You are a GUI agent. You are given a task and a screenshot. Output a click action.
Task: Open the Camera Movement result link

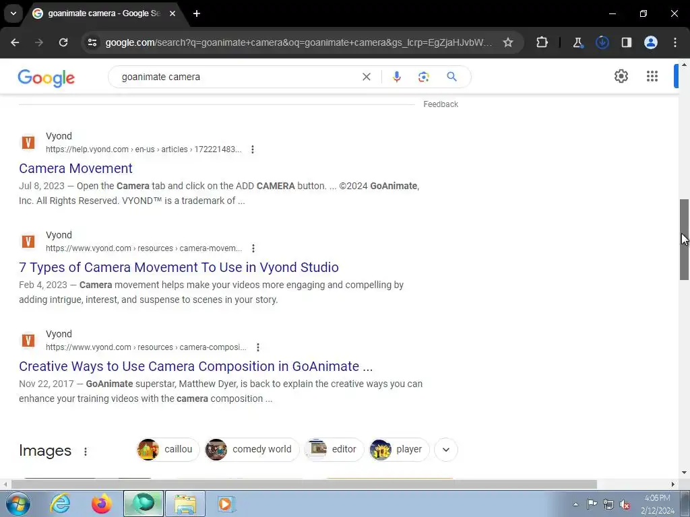[75, 168]
